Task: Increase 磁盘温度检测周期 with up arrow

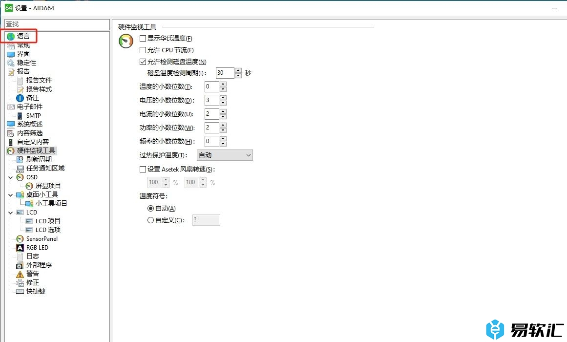Action: 238,70
